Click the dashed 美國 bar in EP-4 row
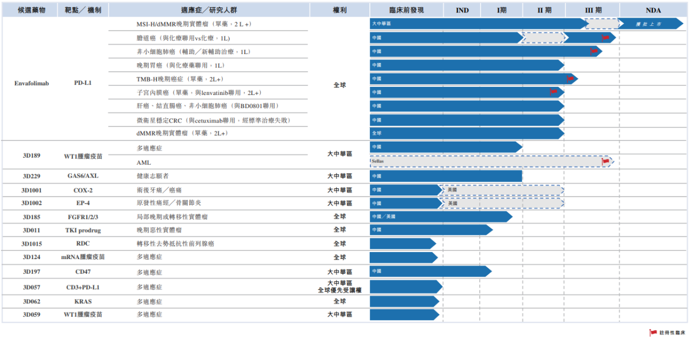 (x=502, y=203)
